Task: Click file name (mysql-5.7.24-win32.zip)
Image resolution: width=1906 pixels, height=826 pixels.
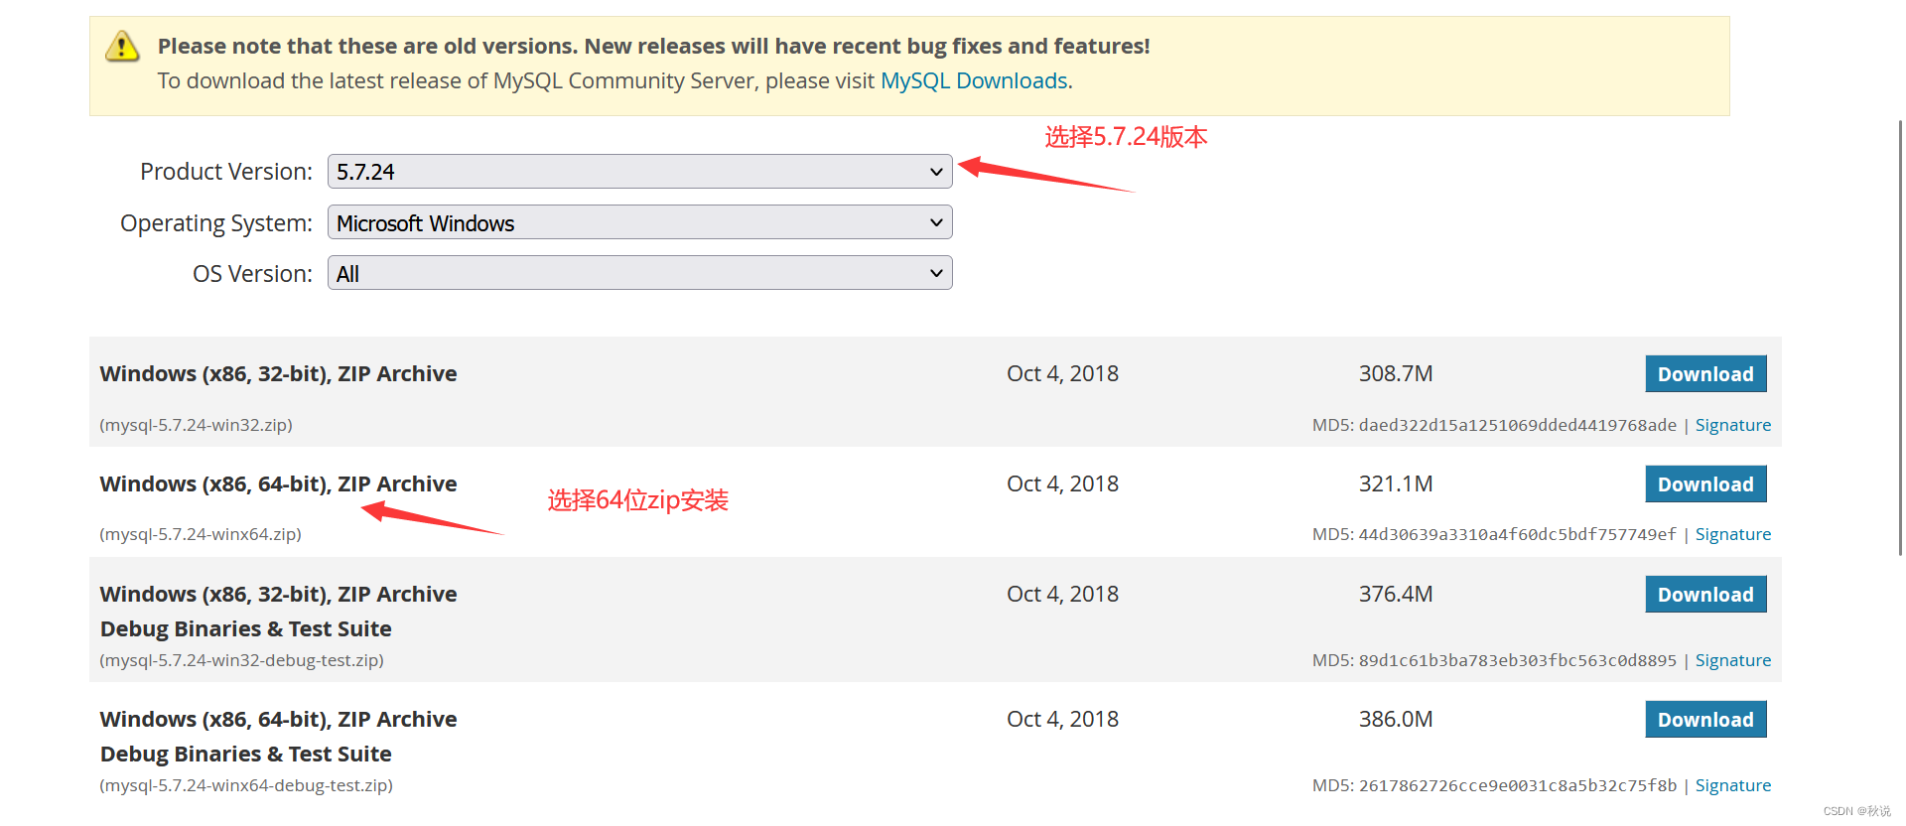Action: (196, 425)
